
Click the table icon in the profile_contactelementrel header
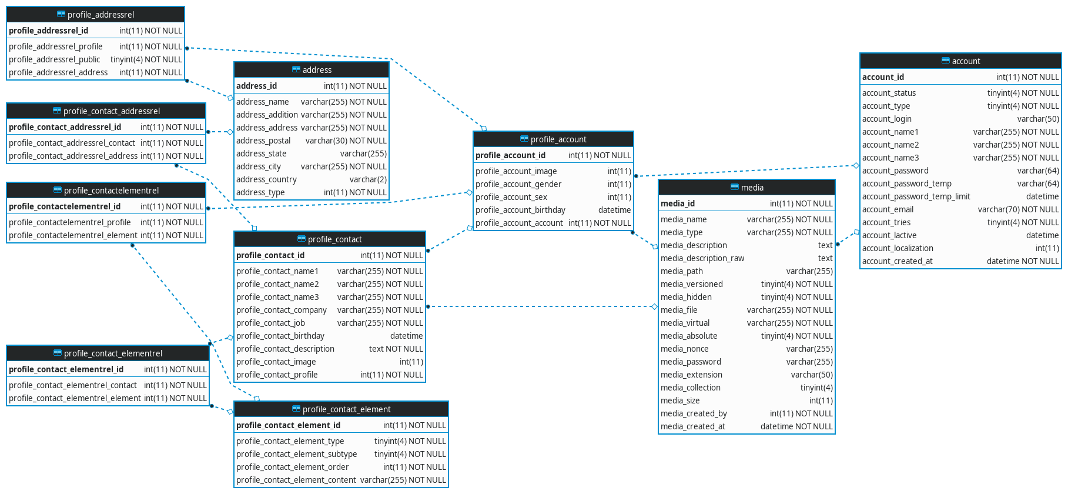coord(58,190)
